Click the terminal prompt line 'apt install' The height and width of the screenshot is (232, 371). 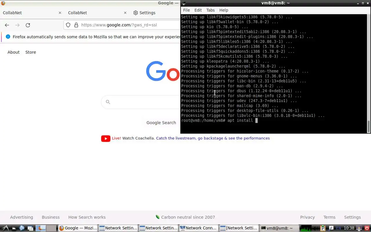(219, 120)
